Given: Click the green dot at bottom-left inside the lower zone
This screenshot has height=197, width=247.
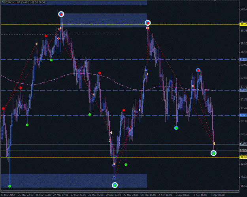Looking at the screenshot, I should [x=9, y=186].
